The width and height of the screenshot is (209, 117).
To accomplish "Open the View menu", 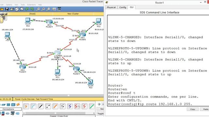I will (x=16, y=5).
